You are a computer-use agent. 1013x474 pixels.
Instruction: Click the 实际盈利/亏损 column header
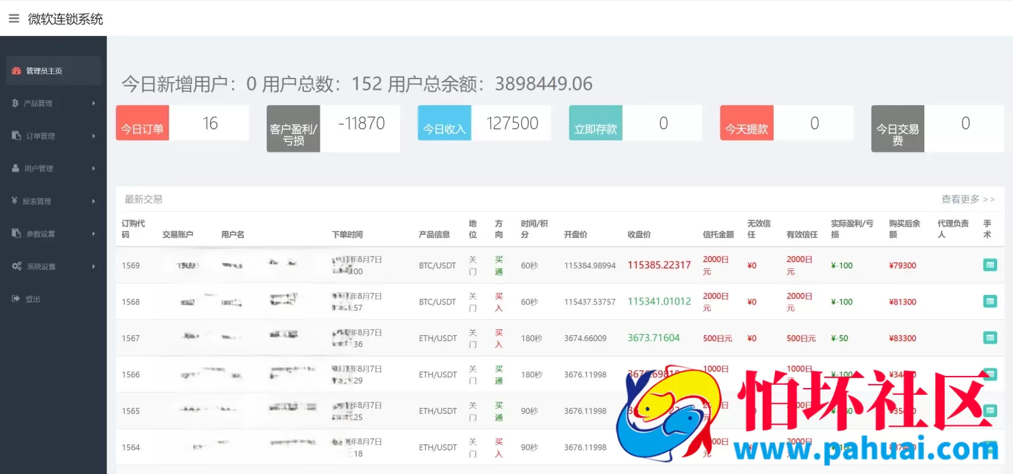point(852,228)
